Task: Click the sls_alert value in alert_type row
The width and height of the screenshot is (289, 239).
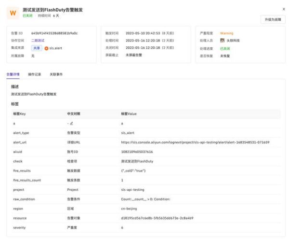Action: coord(128,133)
